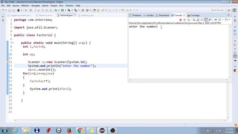Open the Navigate menu
Screen dimensions: 238x134
coord(36,6)
